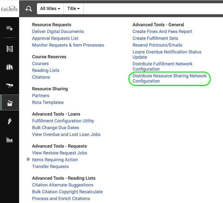Open the favorites star list icon
223x203 pixels.
(9, 28)
